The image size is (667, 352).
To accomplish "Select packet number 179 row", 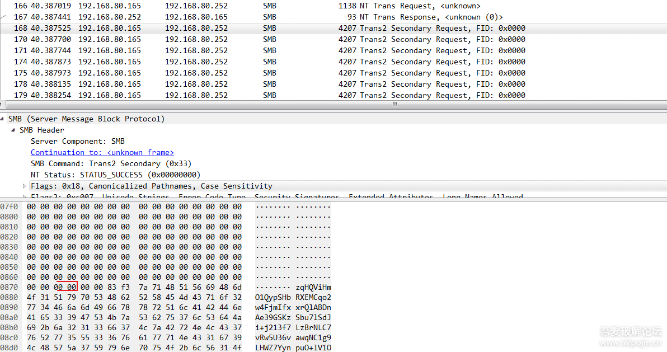I will pyautogui.click(x=269, y=95).
